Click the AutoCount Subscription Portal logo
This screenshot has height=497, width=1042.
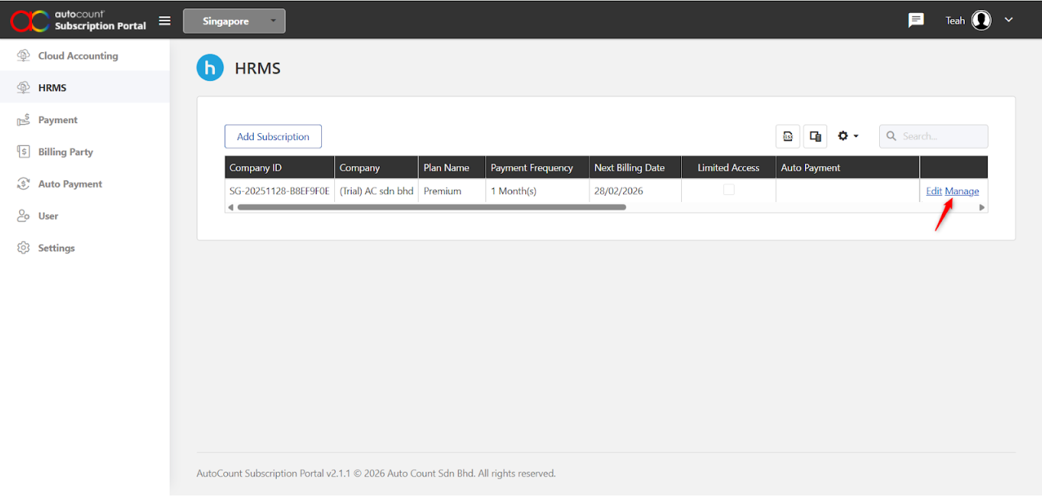click(78, 21)
